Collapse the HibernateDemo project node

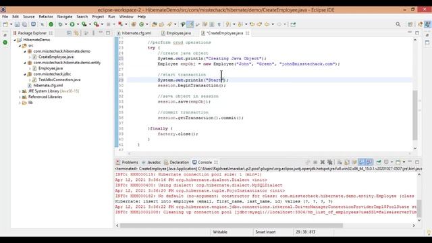(15, 40)
